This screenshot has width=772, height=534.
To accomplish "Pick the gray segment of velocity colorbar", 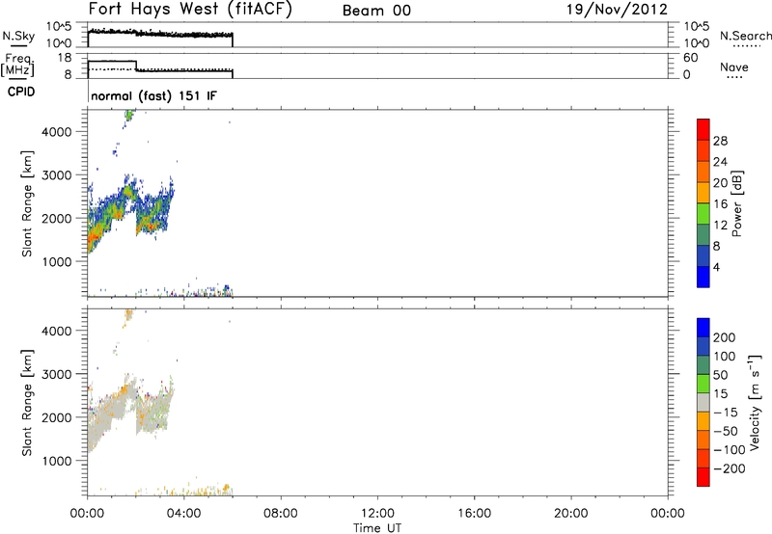I will pos(703,402).
